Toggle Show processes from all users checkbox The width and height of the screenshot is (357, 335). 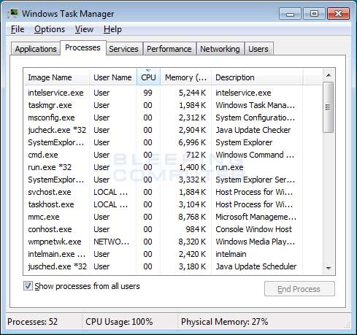[x=28, y=286]
